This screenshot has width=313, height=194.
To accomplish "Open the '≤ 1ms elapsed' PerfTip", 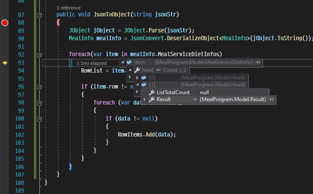I will (x=92, y=63).
